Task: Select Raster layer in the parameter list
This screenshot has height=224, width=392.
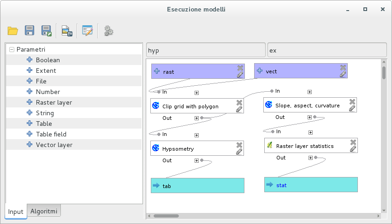Action: [53, 102]
